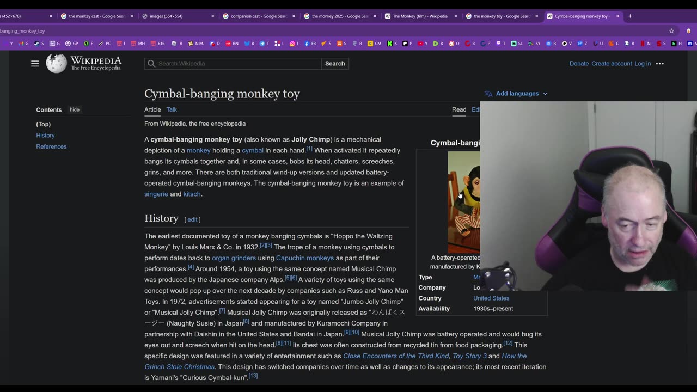Switch to 'the monkey cast' search tab
Image resolution: width=697 pixels, height=392 pixels.
(96, 16)
